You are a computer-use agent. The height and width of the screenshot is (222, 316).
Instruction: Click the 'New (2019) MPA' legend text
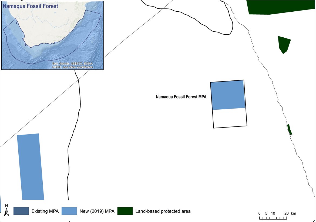97,211
